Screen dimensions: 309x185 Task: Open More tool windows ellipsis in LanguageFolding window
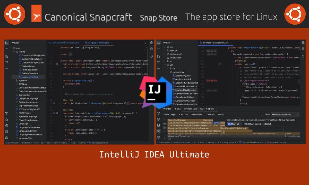[7, 68]
